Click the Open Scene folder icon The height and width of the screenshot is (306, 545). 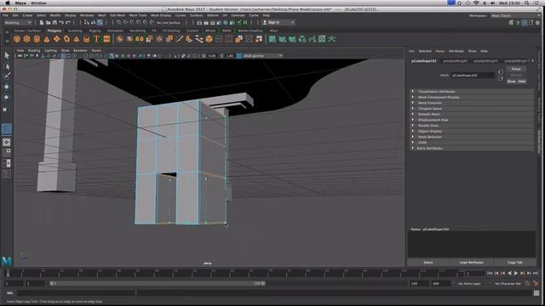(48, 23)
